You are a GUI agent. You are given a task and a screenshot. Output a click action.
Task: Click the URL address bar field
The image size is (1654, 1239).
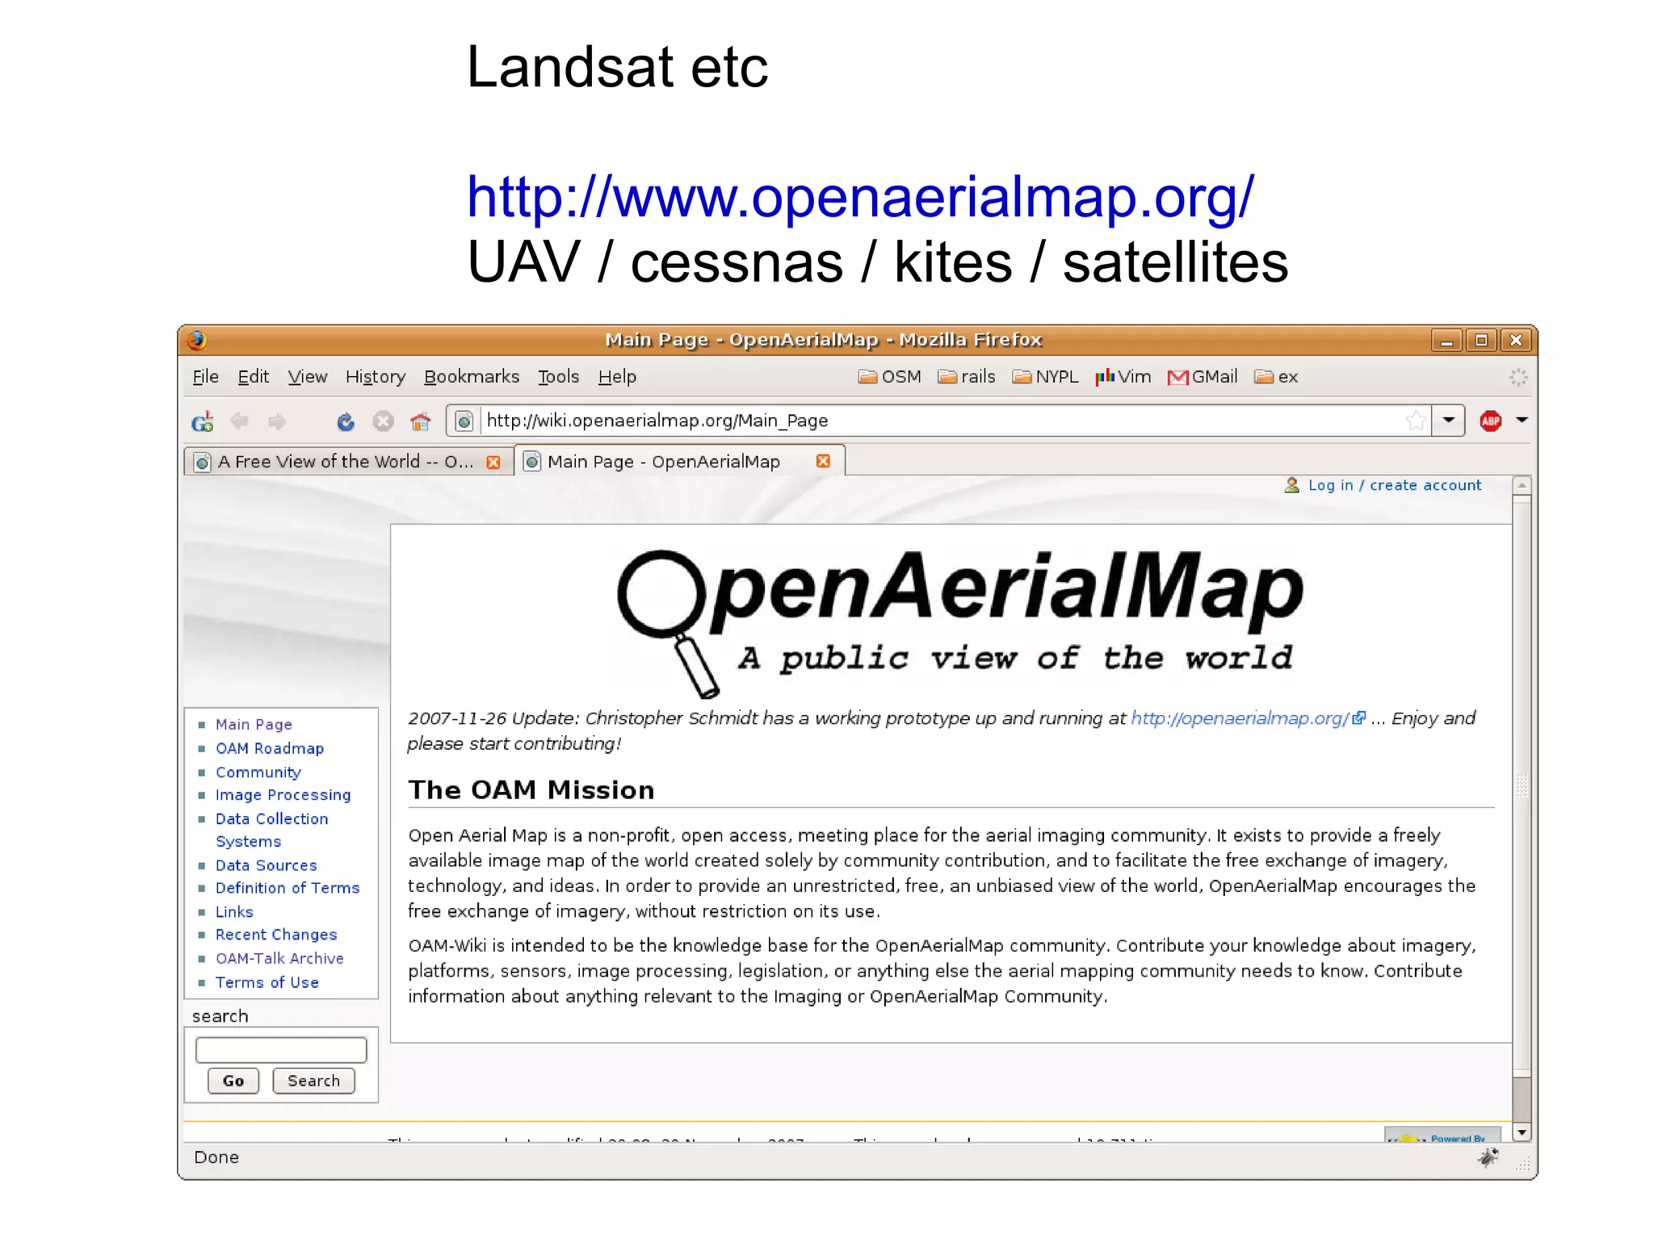click(941, 421)
